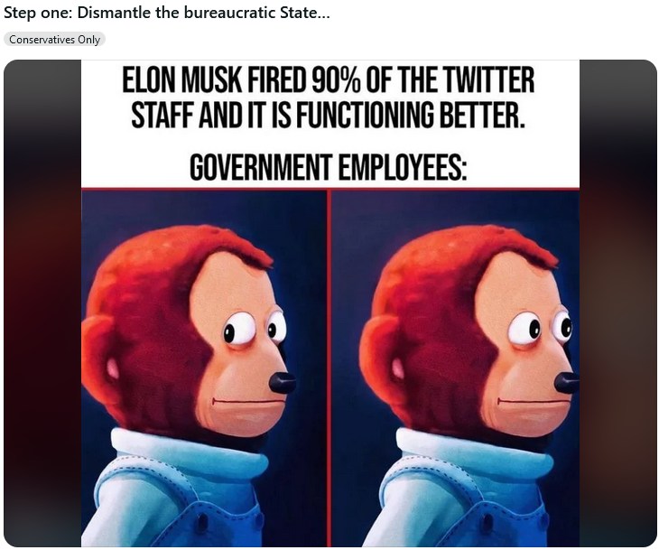Click the left blurred margin of the image
This screenshot has height=550, width=659.
42,303
